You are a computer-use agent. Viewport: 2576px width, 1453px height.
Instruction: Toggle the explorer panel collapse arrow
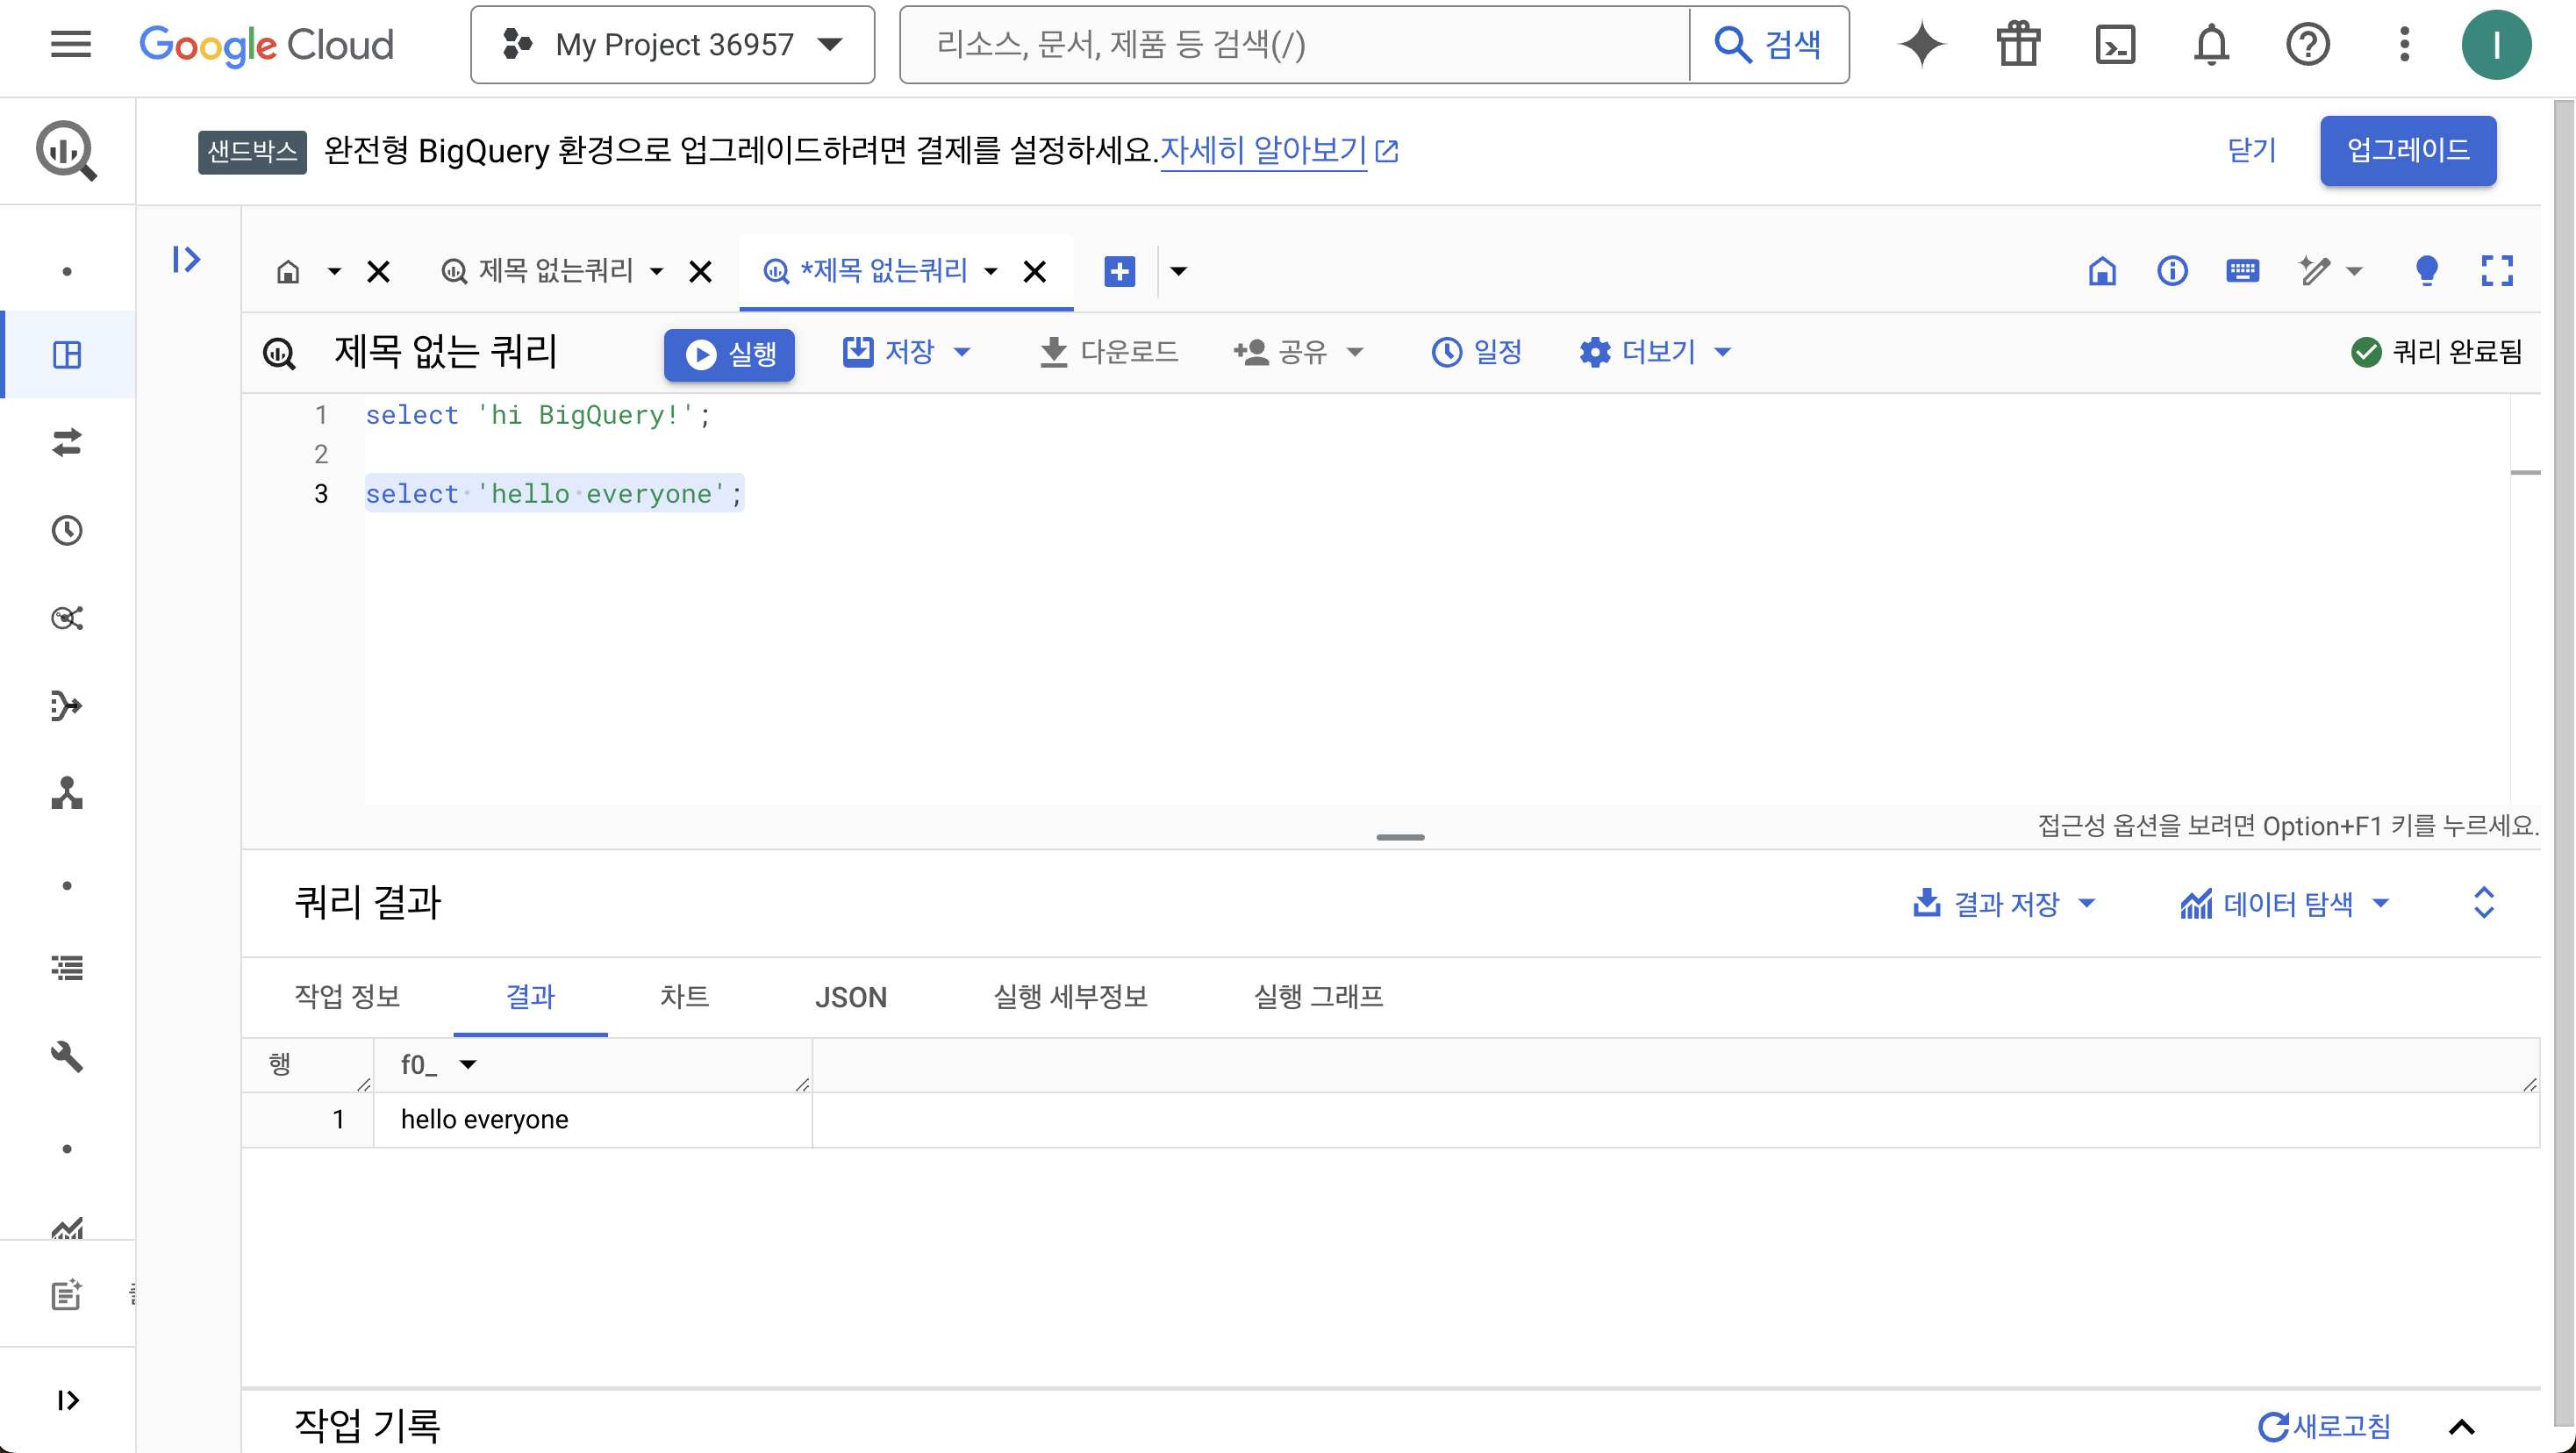pyautogui.click(x=186, y=260)
